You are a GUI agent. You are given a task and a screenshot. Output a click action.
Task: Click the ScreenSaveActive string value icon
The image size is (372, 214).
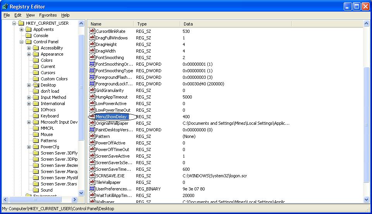[x=92, y=156]
